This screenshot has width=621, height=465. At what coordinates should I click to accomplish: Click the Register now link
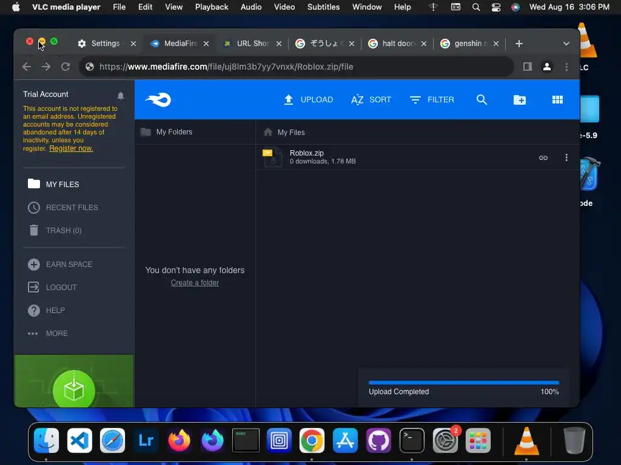[71, 148]
